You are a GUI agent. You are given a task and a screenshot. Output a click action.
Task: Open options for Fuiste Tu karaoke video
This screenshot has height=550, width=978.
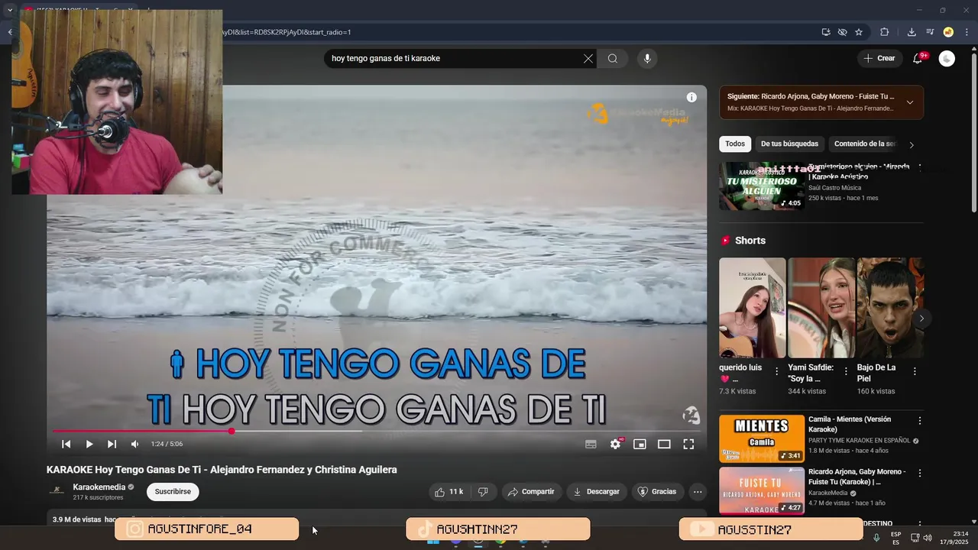click(919, 473)
